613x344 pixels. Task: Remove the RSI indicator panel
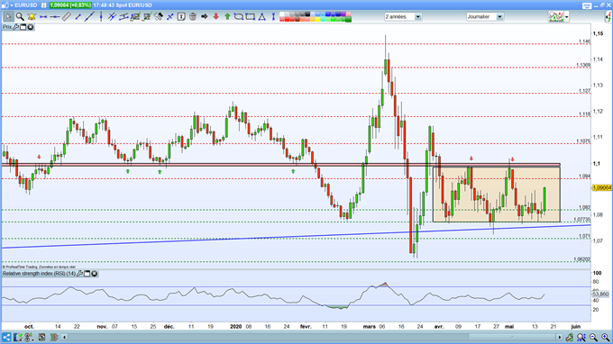95,274
